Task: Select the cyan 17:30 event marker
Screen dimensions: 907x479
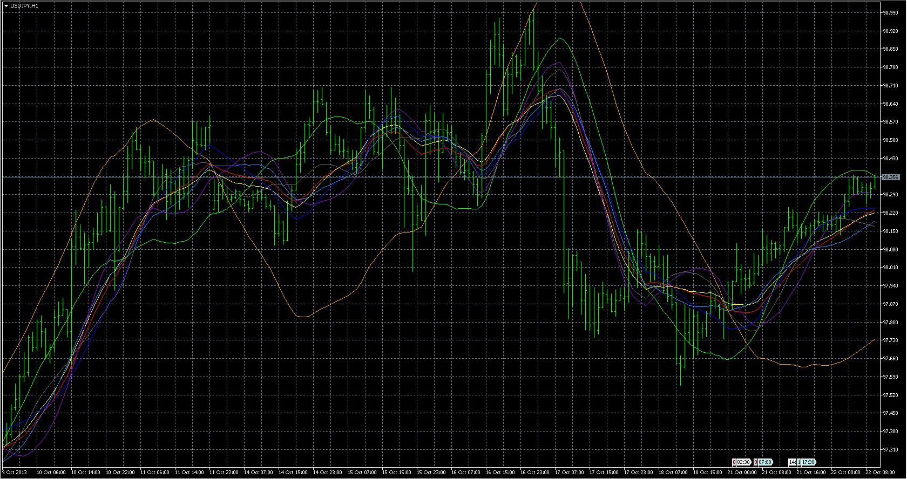Action: click(x=808, y=462)
